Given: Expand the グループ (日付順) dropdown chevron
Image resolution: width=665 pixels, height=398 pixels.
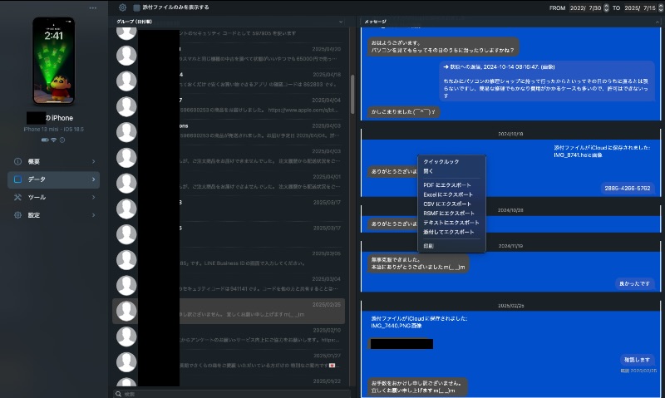Looking at the screenshot, I should (341, 22).
